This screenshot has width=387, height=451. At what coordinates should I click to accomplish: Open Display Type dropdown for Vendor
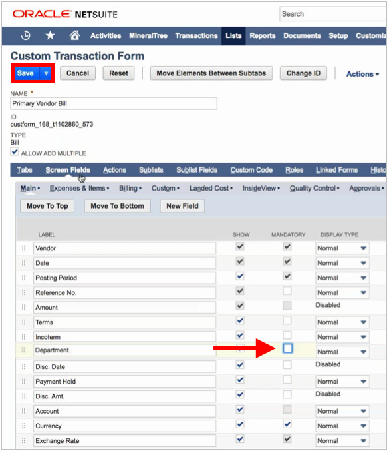342,248
